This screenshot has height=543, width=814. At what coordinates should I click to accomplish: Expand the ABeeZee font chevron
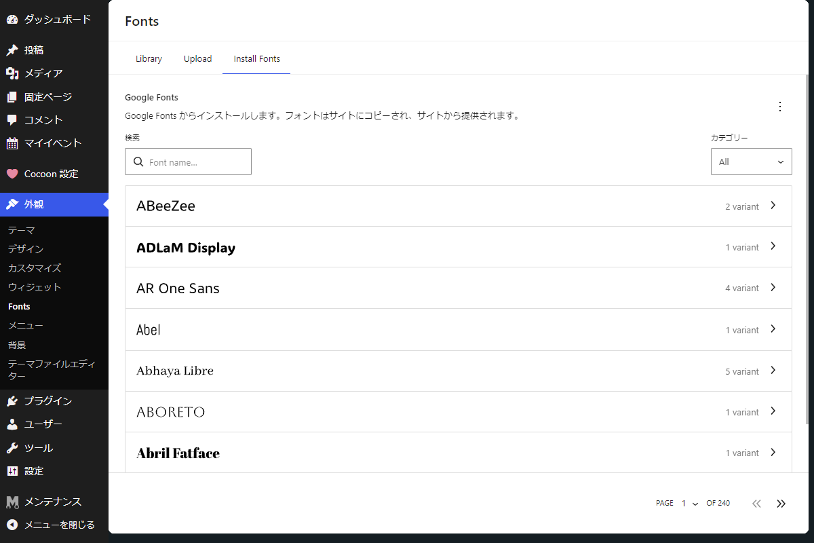pyautogui.click(x=773, y=206)
